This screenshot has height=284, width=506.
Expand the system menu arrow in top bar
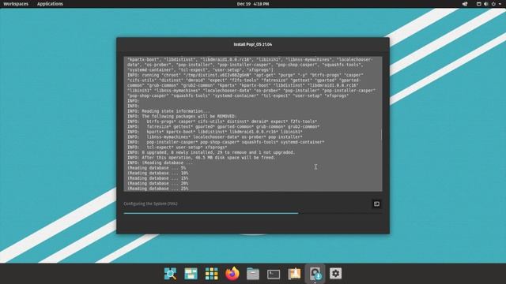tap(500, 4)
